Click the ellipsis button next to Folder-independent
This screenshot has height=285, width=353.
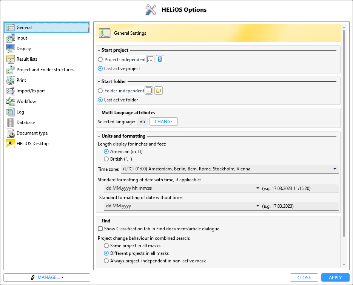149,90
